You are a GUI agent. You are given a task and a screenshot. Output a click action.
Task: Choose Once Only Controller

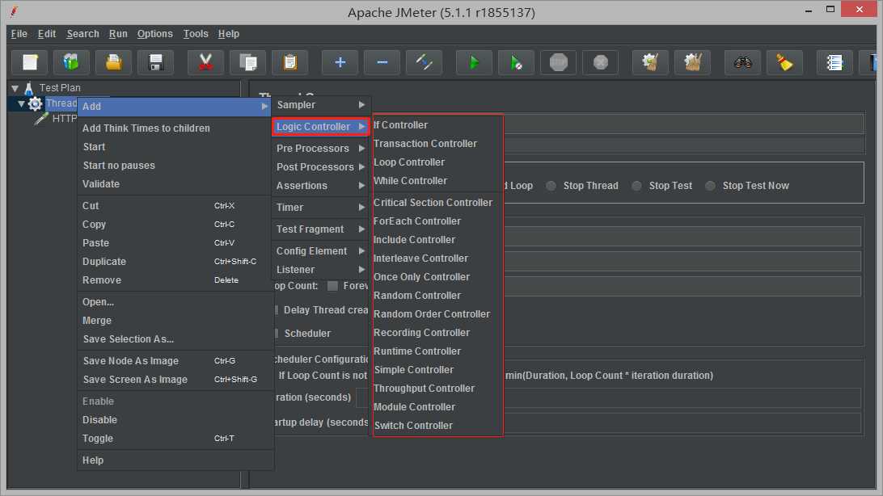point(437,277)
